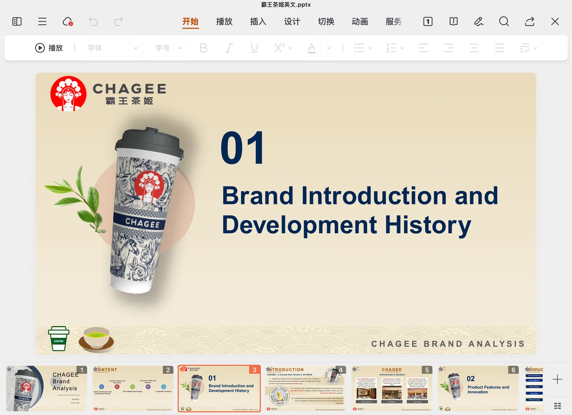
Task: Open the 服务 tab
Action: click(394, 22)
